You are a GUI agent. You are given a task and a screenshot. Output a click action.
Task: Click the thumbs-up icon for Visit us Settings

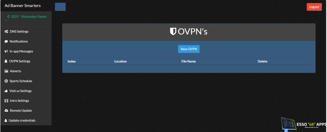[6, 91]
